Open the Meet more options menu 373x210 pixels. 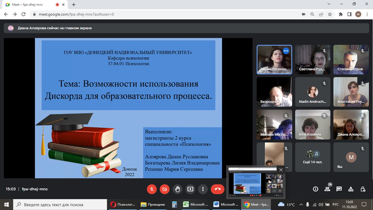[203, 189]
